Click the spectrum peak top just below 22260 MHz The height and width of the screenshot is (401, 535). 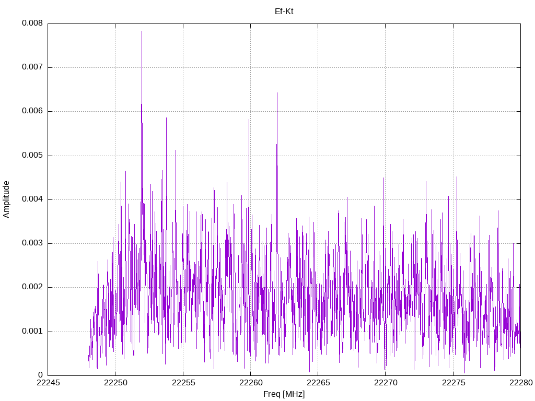[249, 120]
